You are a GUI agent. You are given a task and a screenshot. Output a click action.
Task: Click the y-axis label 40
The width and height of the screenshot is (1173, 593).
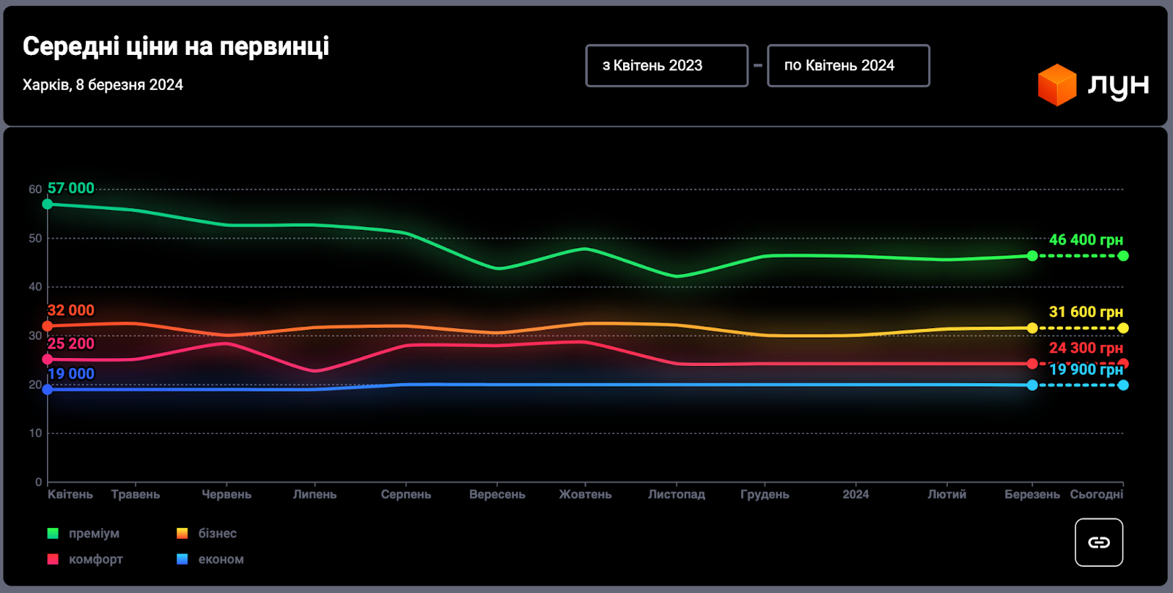(x=35, y=287)
